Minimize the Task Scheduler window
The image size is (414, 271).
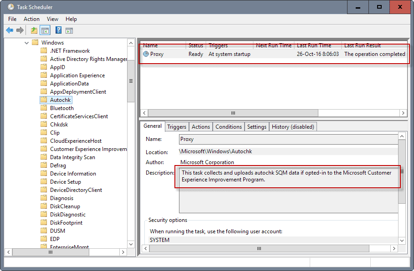pyautogui.click(x=358, y=7)
